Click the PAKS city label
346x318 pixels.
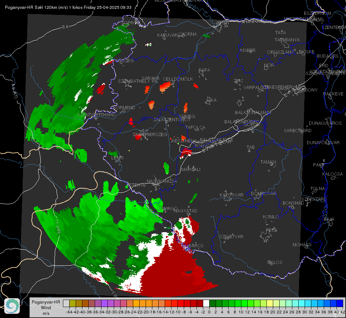[319, 165]
